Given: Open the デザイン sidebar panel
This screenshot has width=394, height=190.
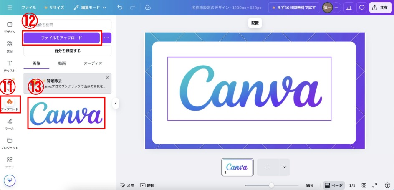Looking at the screenshot, I should pyautogui.click(x=10, y=28).
